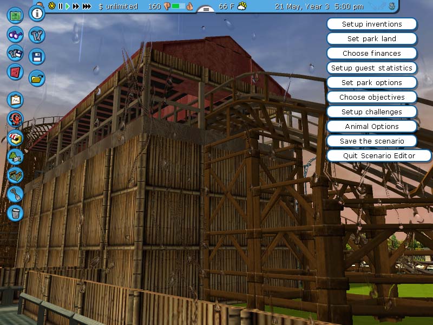The width and height of the screenshot is (433, 325).
Task: Click the folder load icon
Action: (37, 79)
